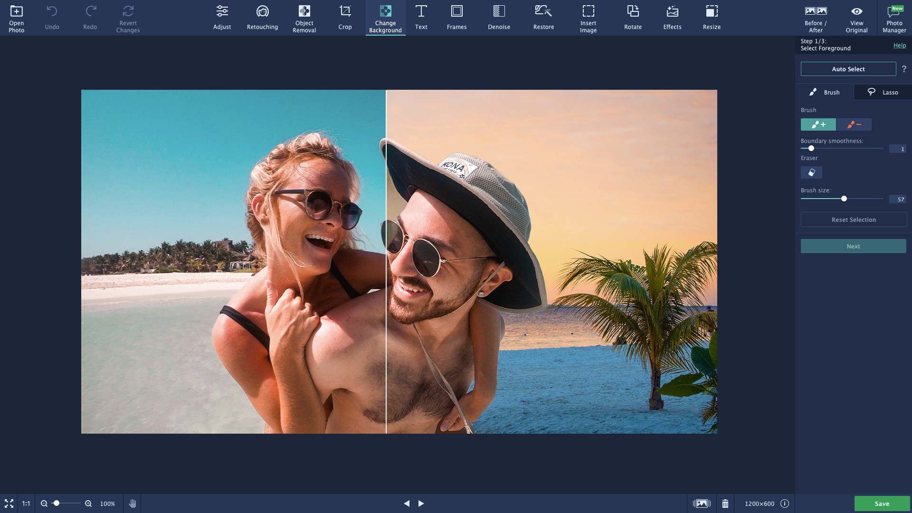Go to the next photo arrow
This screenshot has width=912, height=513.
coord(421,503)
